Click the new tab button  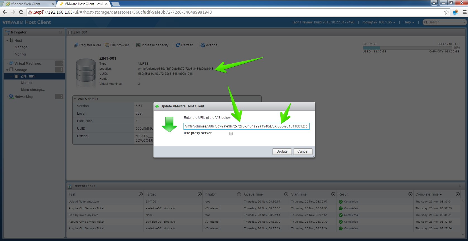[x=115, y=4]
